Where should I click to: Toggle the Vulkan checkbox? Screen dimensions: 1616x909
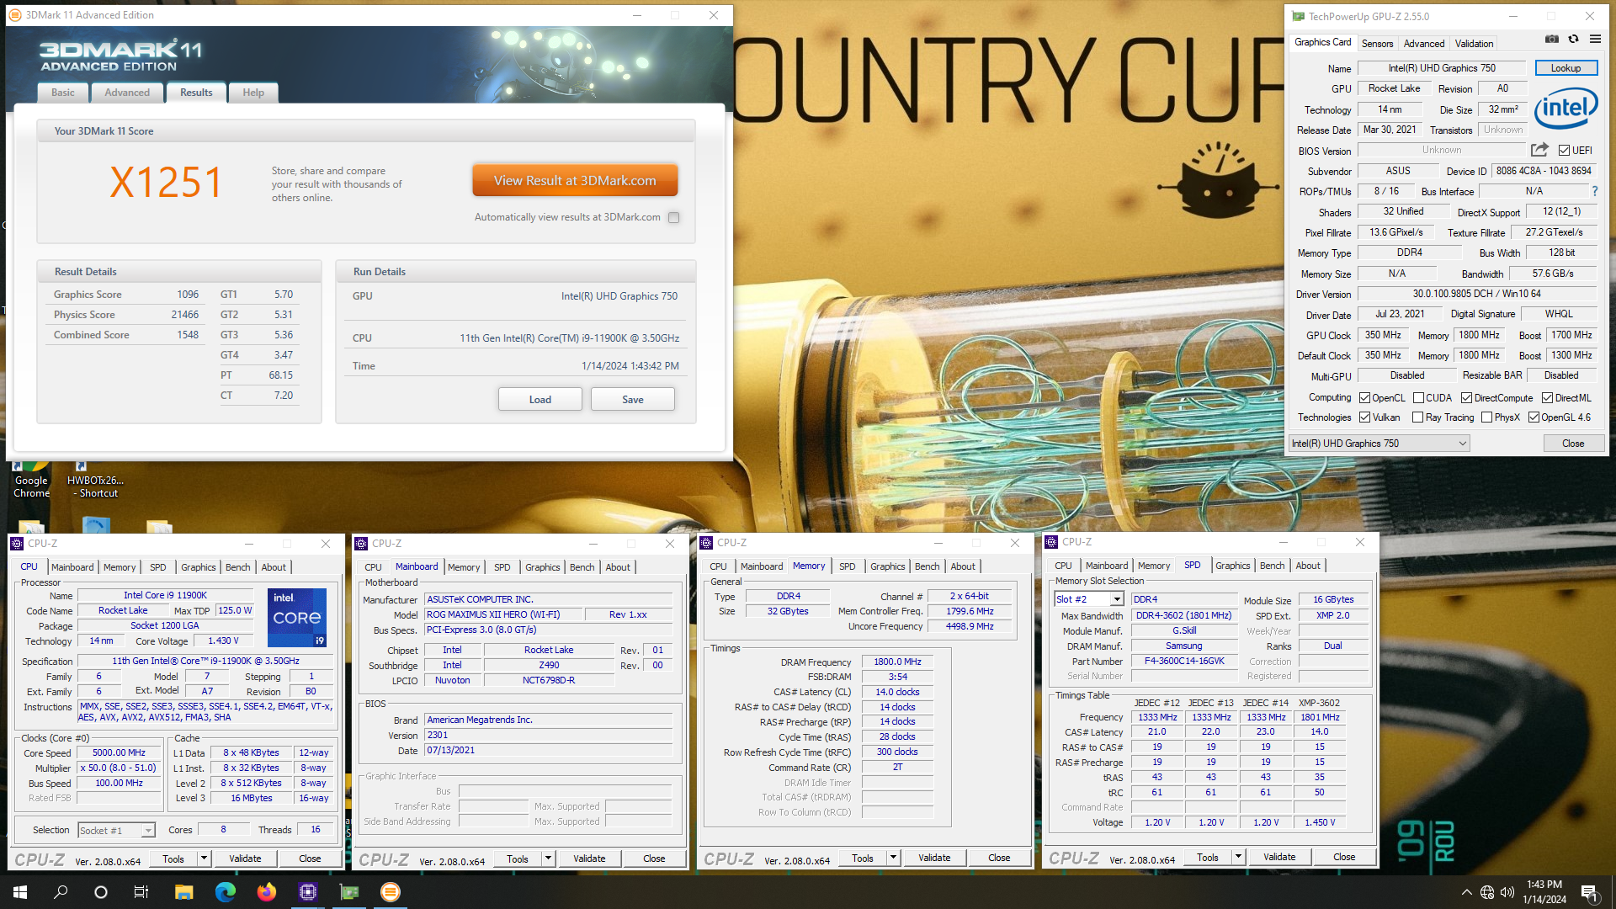pyautogui.click(x=1365, y=417)
